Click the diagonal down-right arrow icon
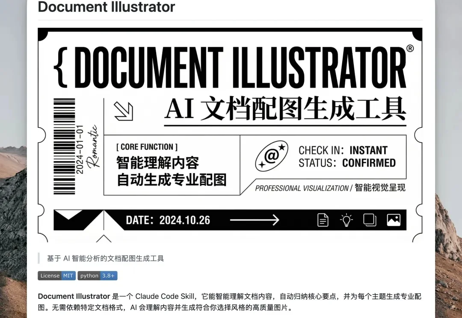Viewport: 462px width, 318px height. [123, 111]
